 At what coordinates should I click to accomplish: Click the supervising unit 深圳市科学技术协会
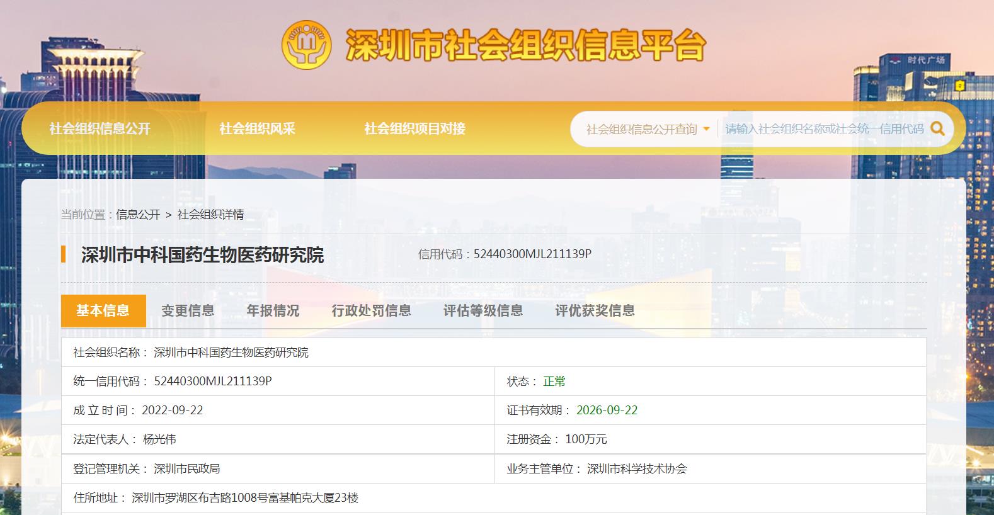tap(637, 469)
